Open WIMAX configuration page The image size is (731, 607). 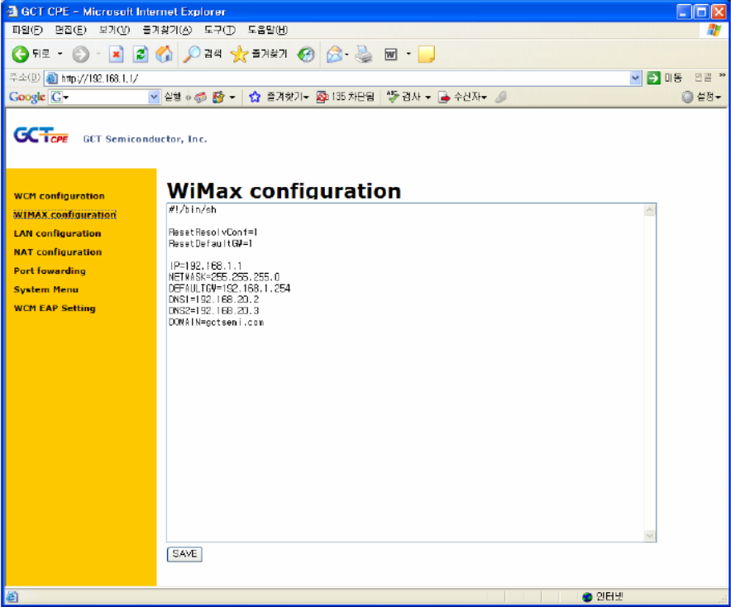64,214
